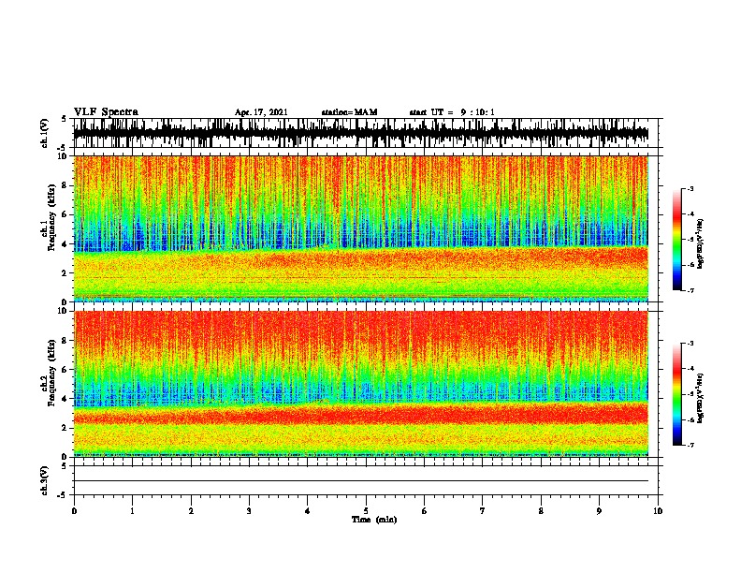
Task: Click the 'station=MAM' label
Action: point(349,112)
